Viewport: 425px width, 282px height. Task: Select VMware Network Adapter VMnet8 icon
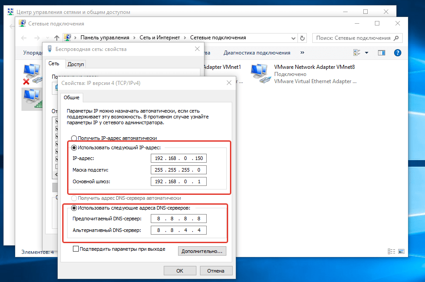[261, 74]
